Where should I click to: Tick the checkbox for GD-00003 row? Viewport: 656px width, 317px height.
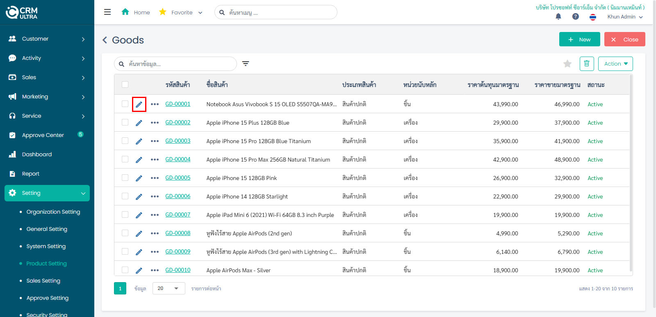[125, 141]
